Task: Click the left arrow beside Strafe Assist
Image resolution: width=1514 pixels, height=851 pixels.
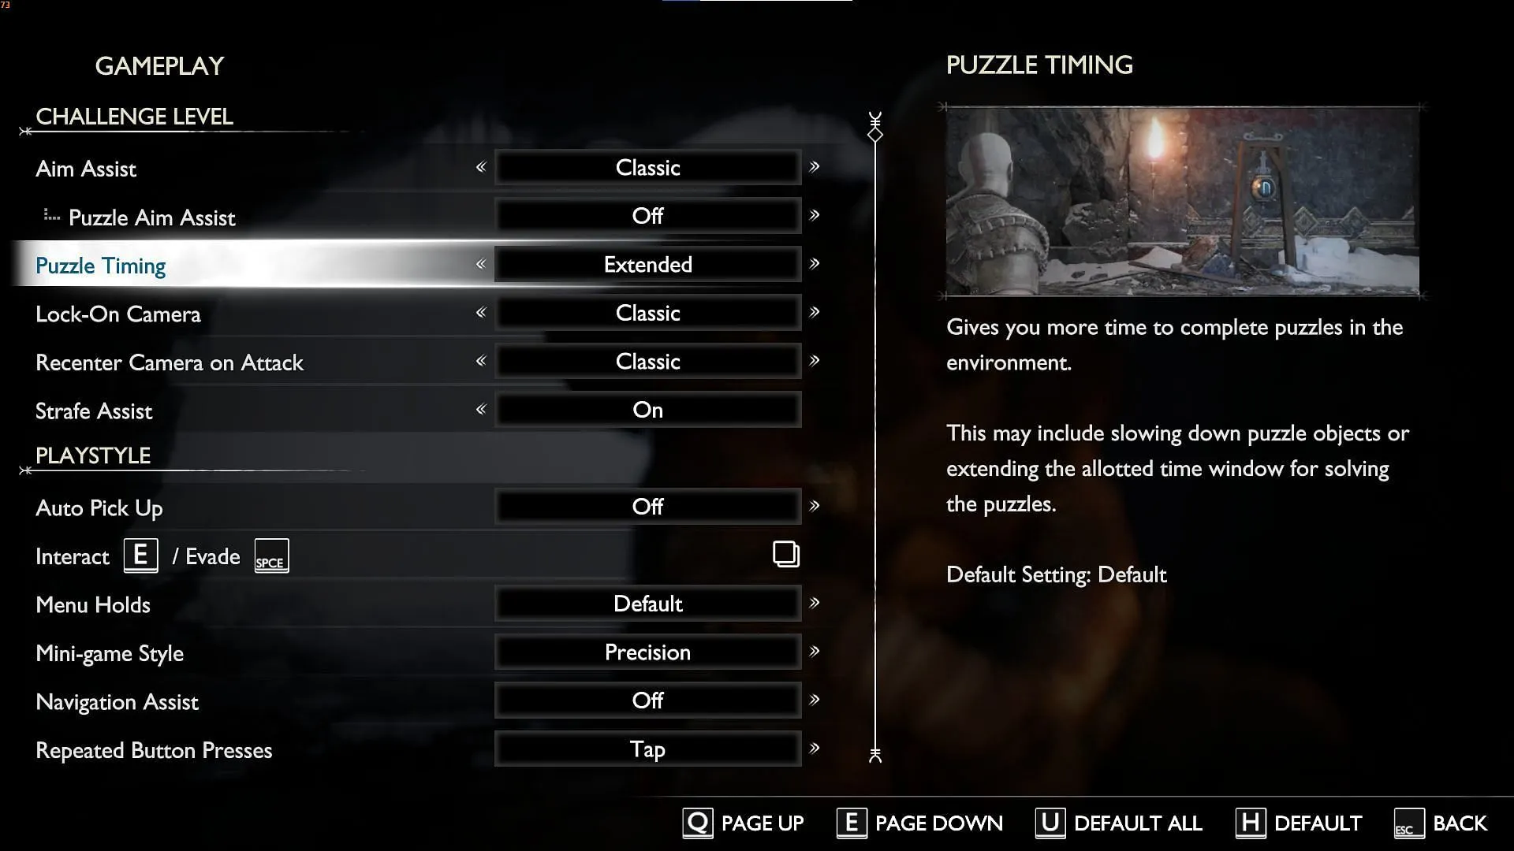Action: click(480, 410)
